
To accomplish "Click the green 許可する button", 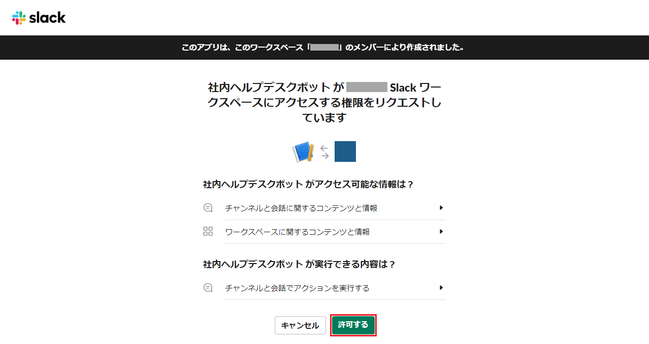I will [353, 325].
